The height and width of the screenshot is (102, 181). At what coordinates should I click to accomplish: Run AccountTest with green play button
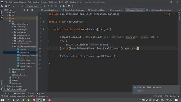click(x=45, y=6)
